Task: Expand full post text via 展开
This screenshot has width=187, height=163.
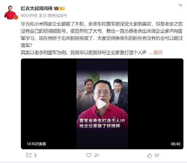Action: click(x=158, y=53)
